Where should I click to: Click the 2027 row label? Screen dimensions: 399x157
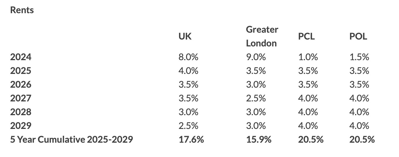[21, 98]
